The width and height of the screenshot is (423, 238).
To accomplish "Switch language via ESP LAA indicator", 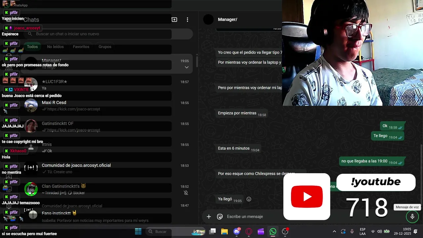I will click(363, 231).
